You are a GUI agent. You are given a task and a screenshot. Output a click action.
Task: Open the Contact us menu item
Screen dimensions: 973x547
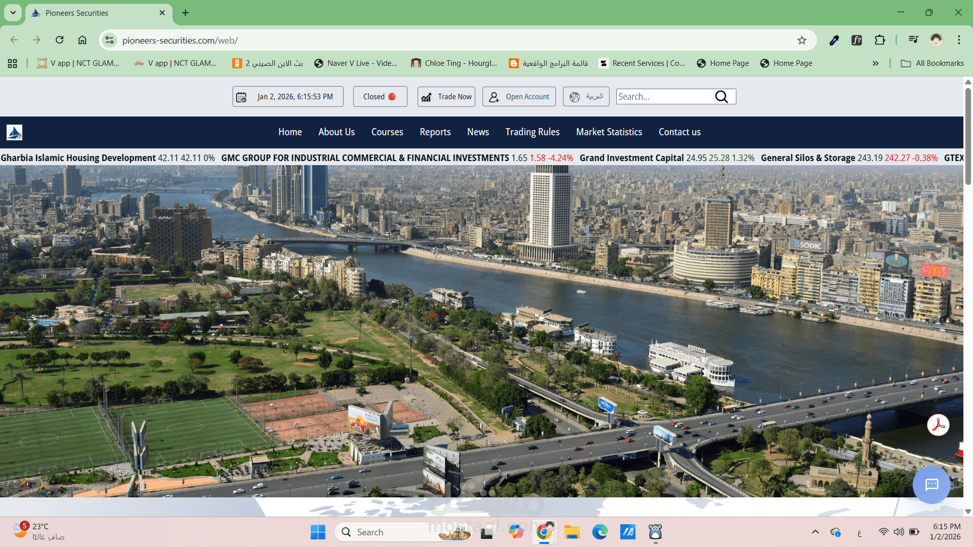click(680, 132)
